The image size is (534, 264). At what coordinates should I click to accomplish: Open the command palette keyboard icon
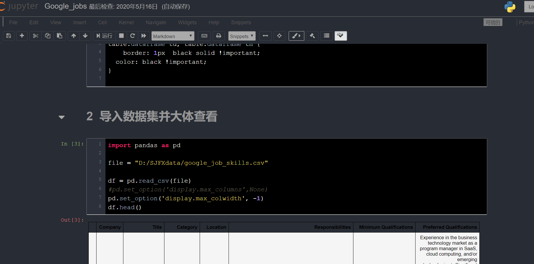pos(204,36)
